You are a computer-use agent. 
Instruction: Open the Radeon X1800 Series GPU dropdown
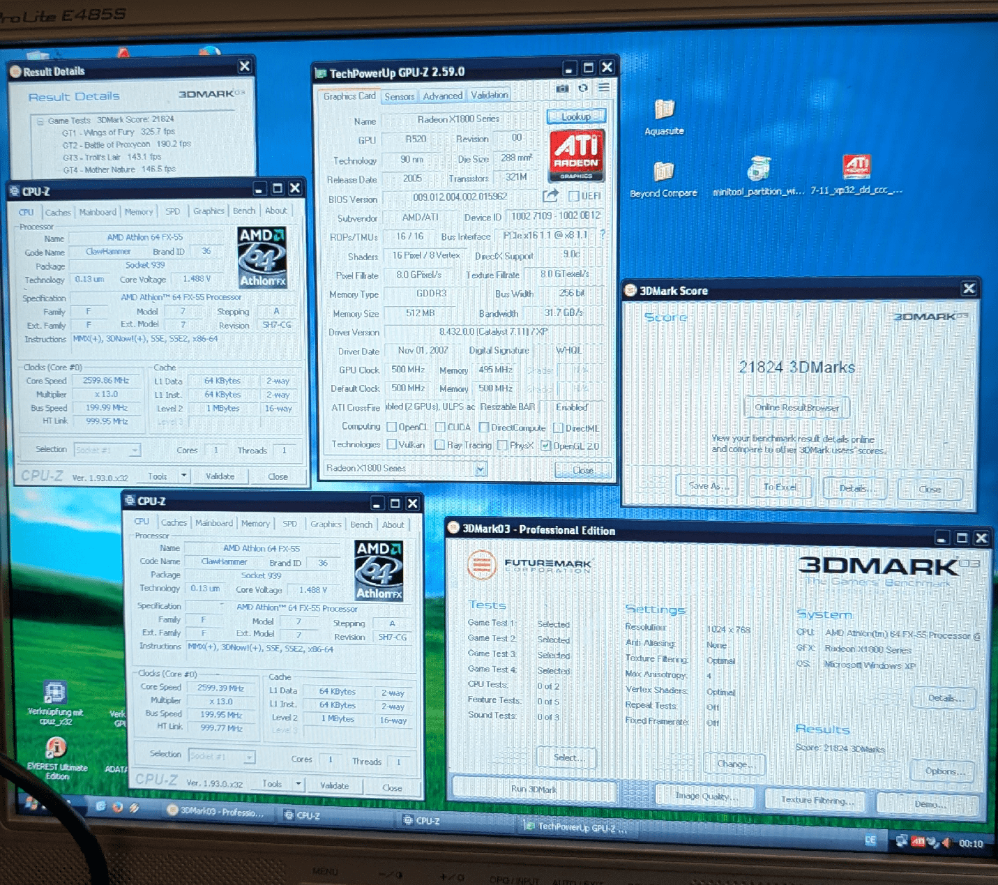[481, 469]
